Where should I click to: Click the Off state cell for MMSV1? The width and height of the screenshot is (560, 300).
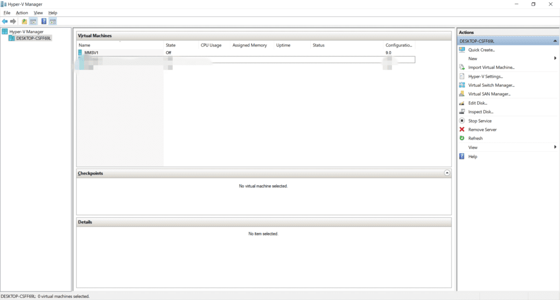pyautogui.click(x=168, y=52)
